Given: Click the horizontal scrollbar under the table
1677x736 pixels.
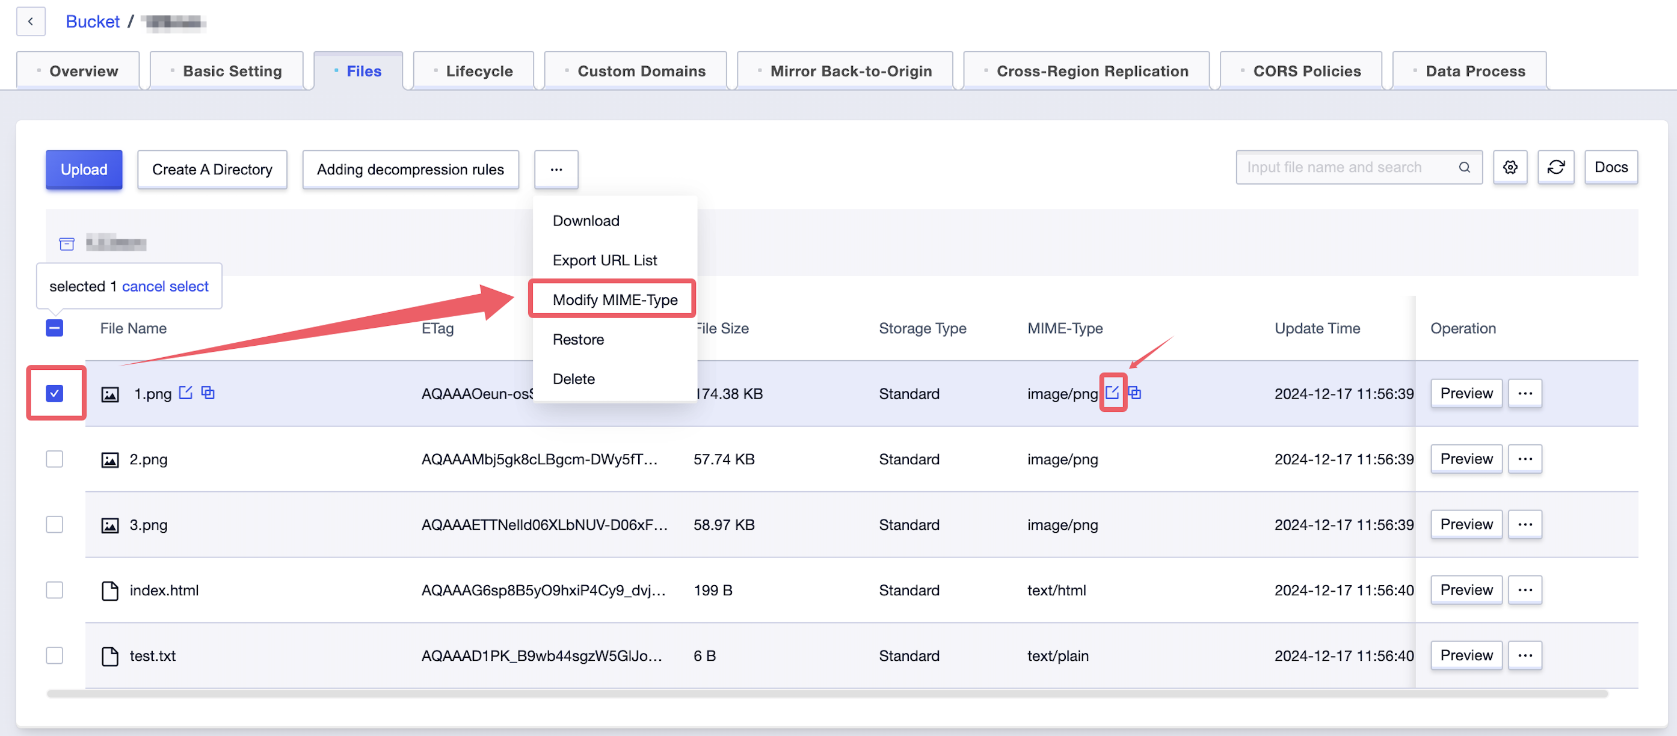Looking at the screenshot, I should (827, 694).
